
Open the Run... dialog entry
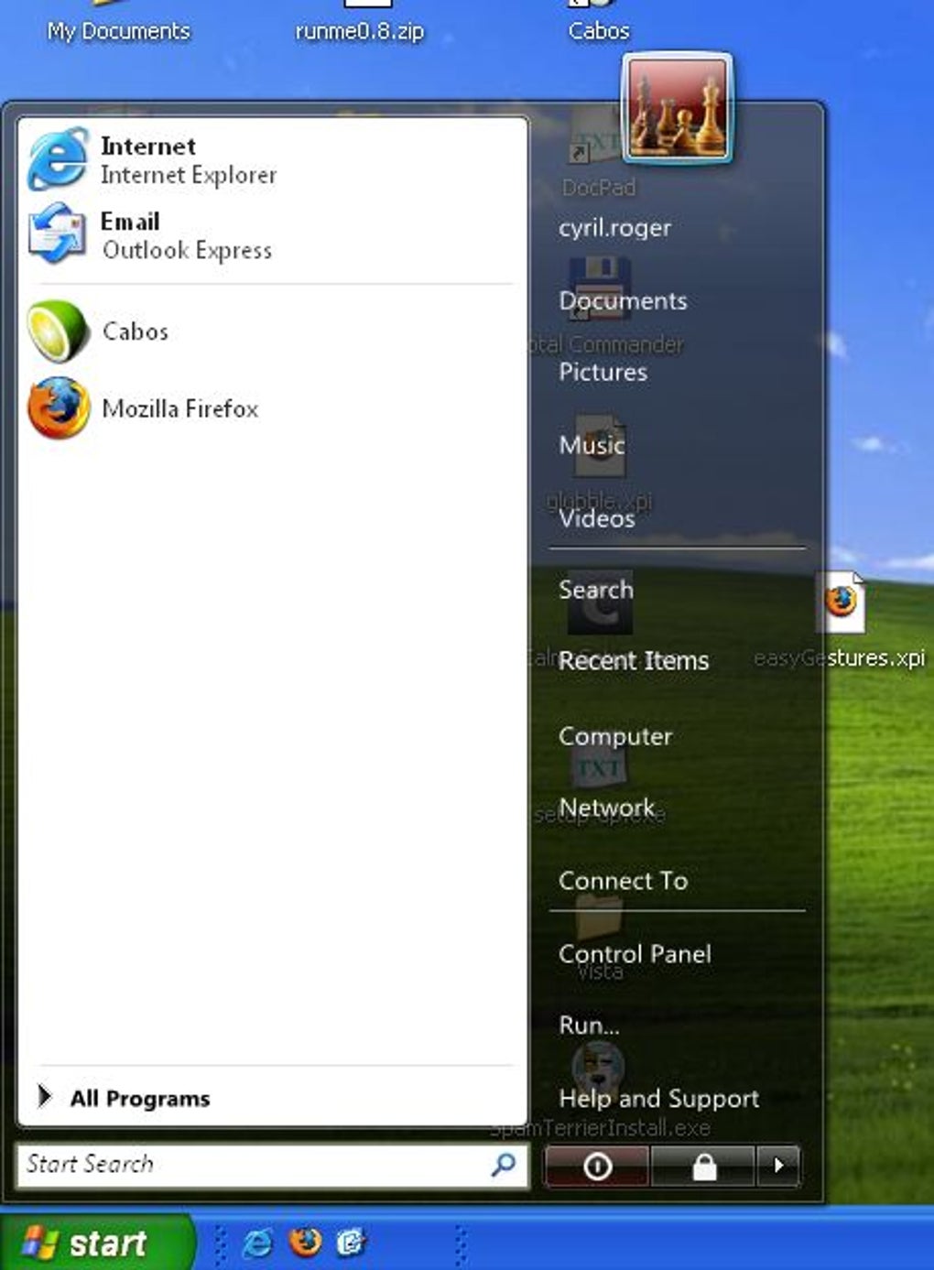click(x=589, y=1026)
